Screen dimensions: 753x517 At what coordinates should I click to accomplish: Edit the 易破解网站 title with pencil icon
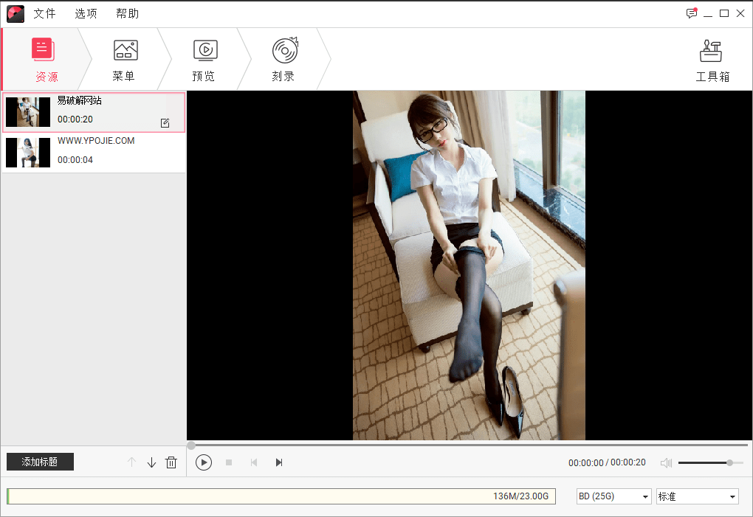click(165, 123)
